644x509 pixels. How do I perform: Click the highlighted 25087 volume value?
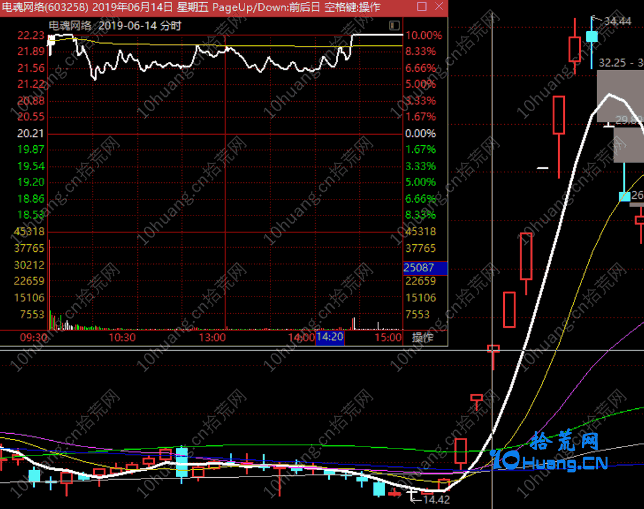coord(425,268)
